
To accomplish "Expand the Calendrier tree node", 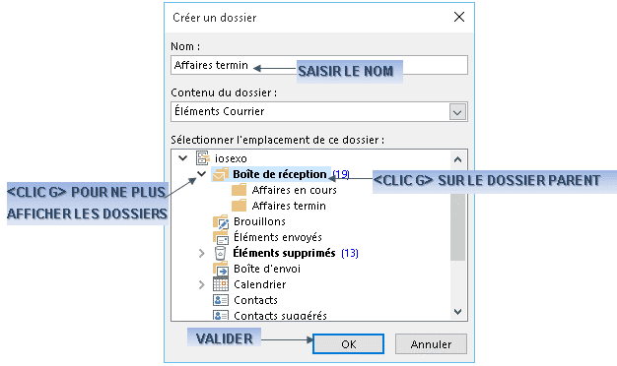I will (201, 284).
